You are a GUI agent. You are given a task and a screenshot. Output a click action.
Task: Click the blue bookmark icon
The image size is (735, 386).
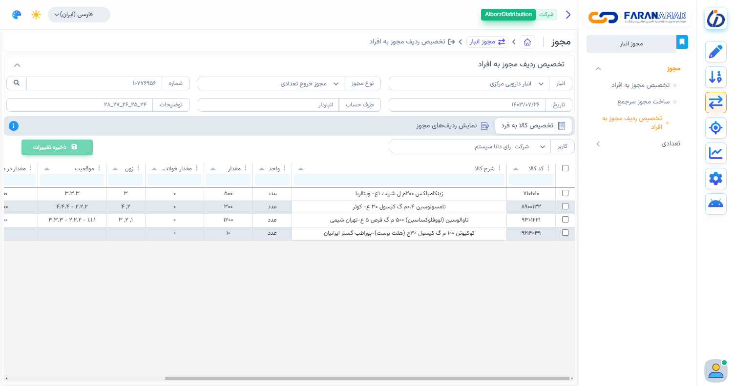682,42
